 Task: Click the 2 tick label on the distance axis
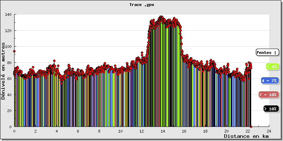pyautogui.click(x=35, y=131)
